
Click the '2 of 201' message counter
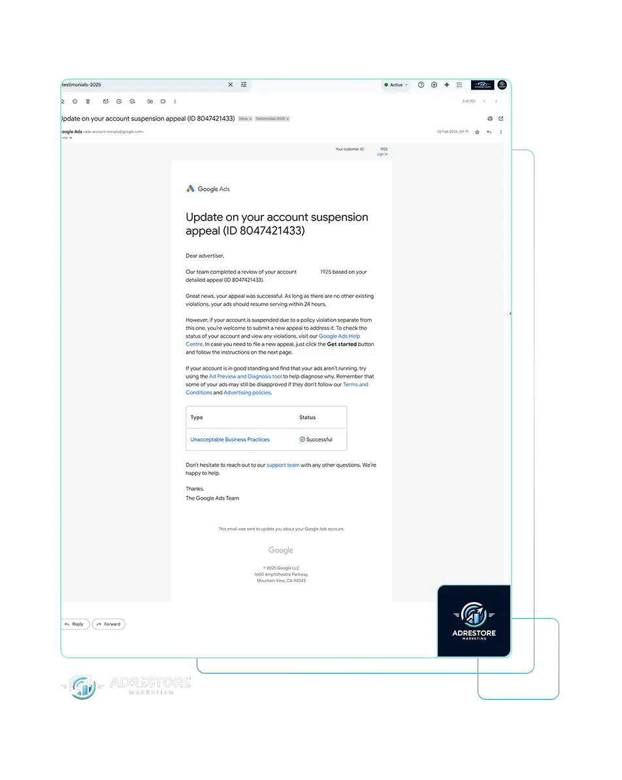[x=468, y=101]
